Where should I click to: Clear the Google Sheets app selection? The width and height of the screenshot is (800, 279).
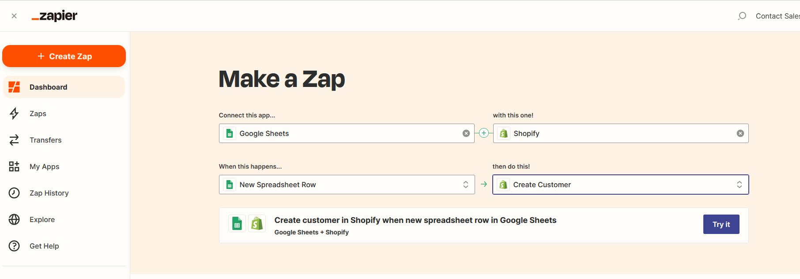466,133
